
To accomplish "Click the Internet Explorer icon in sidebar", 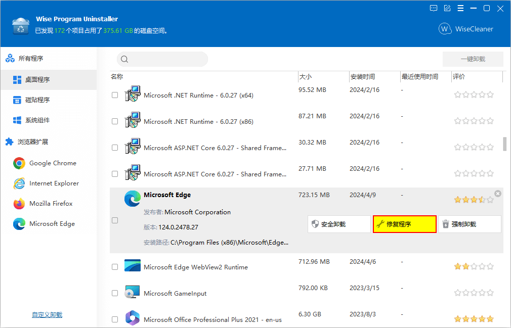I will click(19, 183).
